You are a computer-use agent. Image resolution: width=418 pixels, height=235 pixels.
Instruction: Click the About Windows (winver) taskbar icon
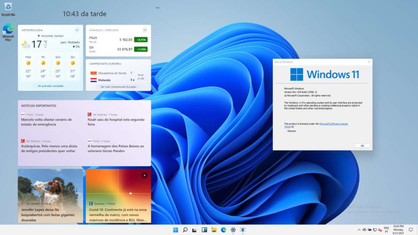(242, 230)
